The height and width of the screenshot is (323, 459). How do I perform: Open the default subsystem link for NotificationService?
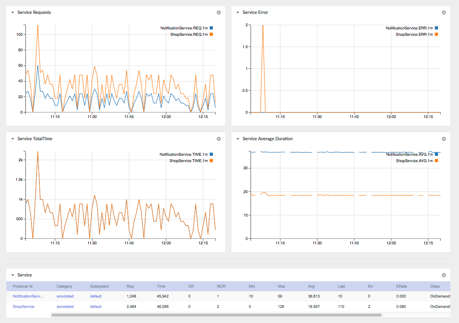coord(96,296)
